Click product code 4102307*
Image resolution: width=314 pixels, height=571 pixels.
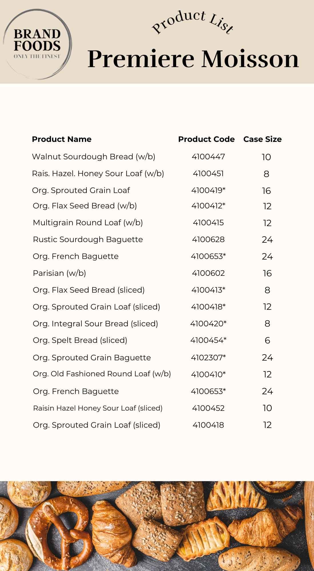[x=208, y=357]
